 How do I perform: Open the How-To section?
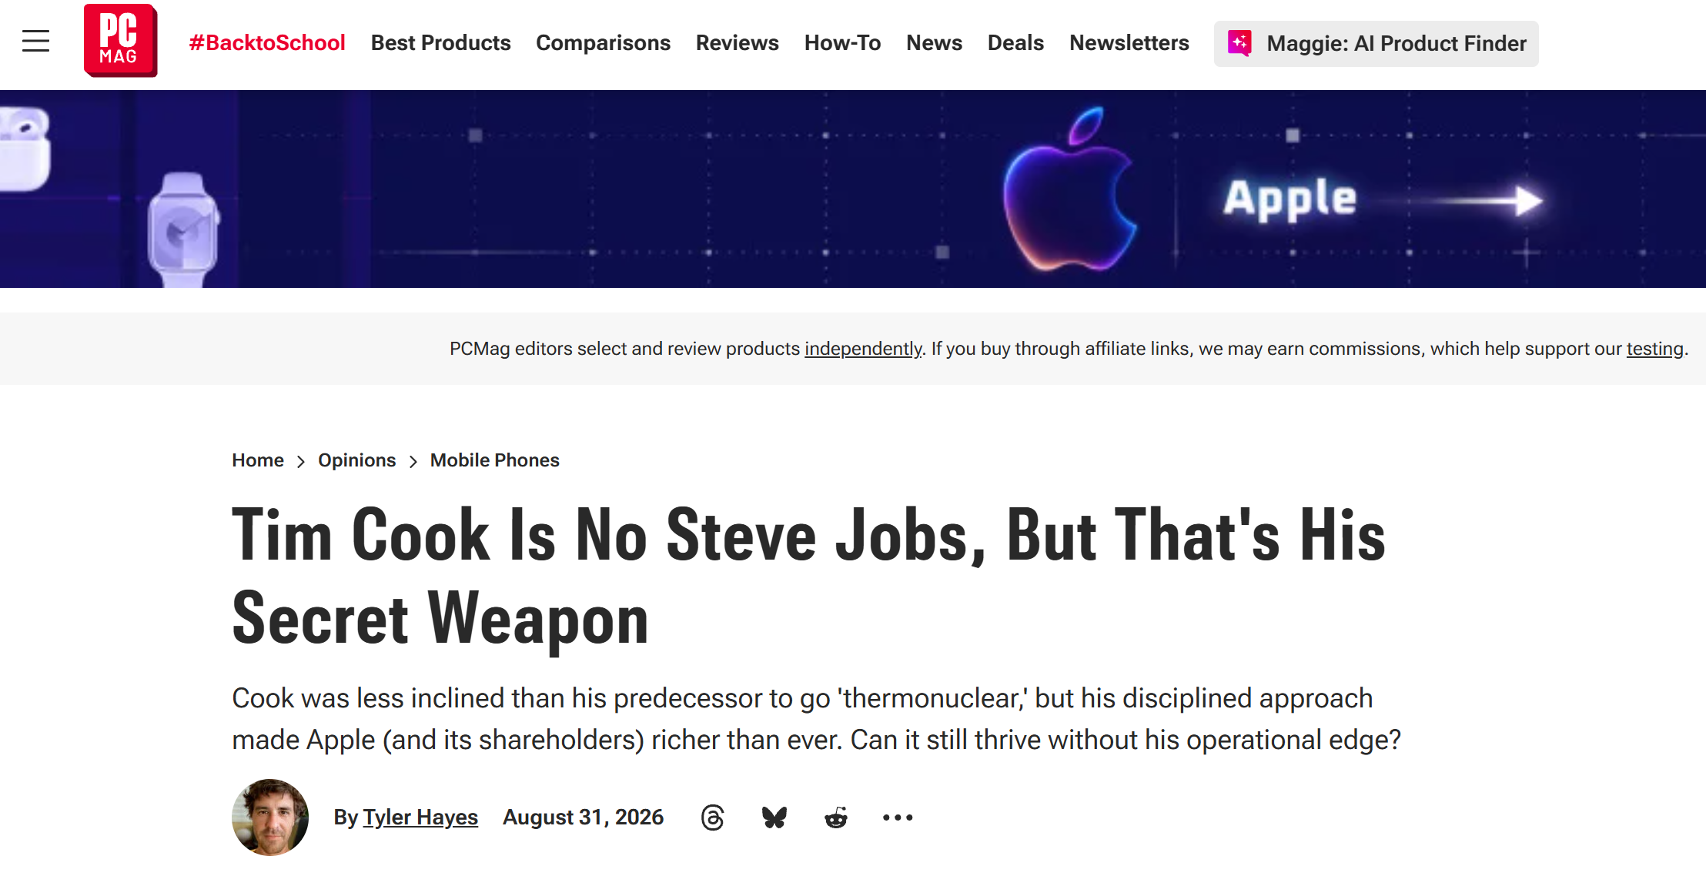pos(842,42)
